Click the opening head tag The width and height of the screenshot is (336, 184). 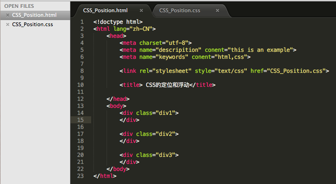pyautogui.click(x=116, y=36)
